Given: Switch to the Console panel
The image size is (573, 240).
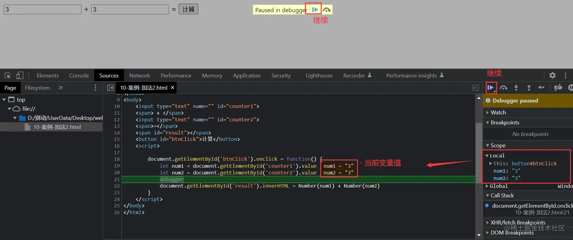Looking at the screenshot, I should 79,75.
